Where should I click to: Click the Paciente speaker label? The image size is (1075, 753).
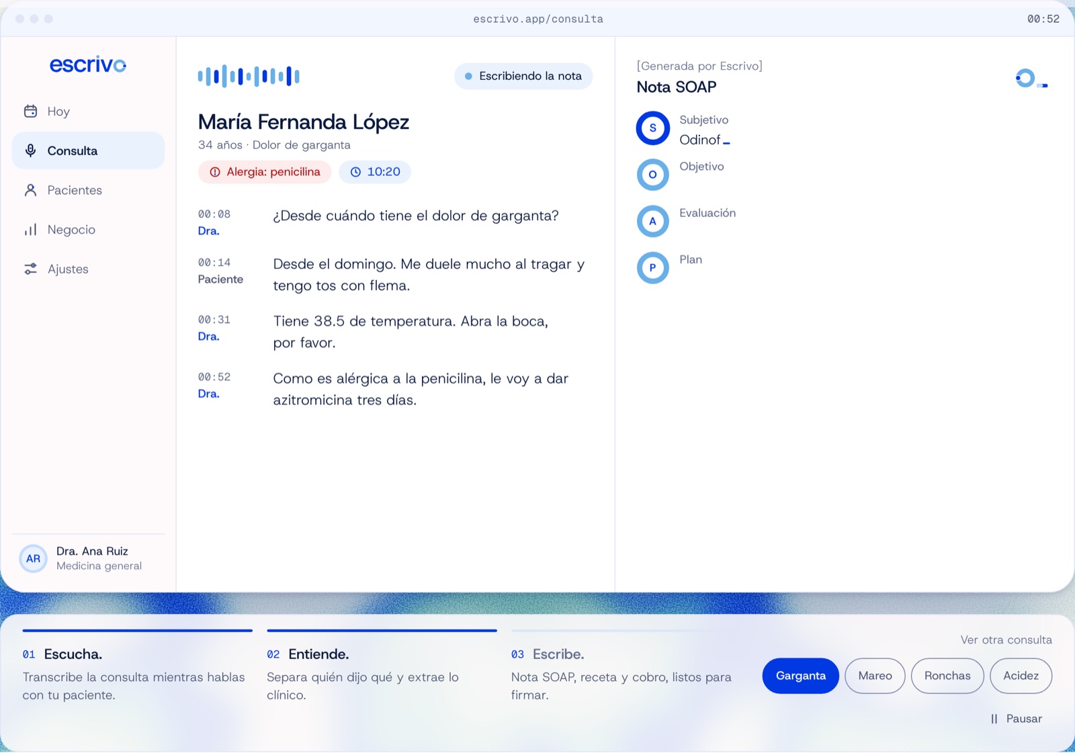coord(220,279)
